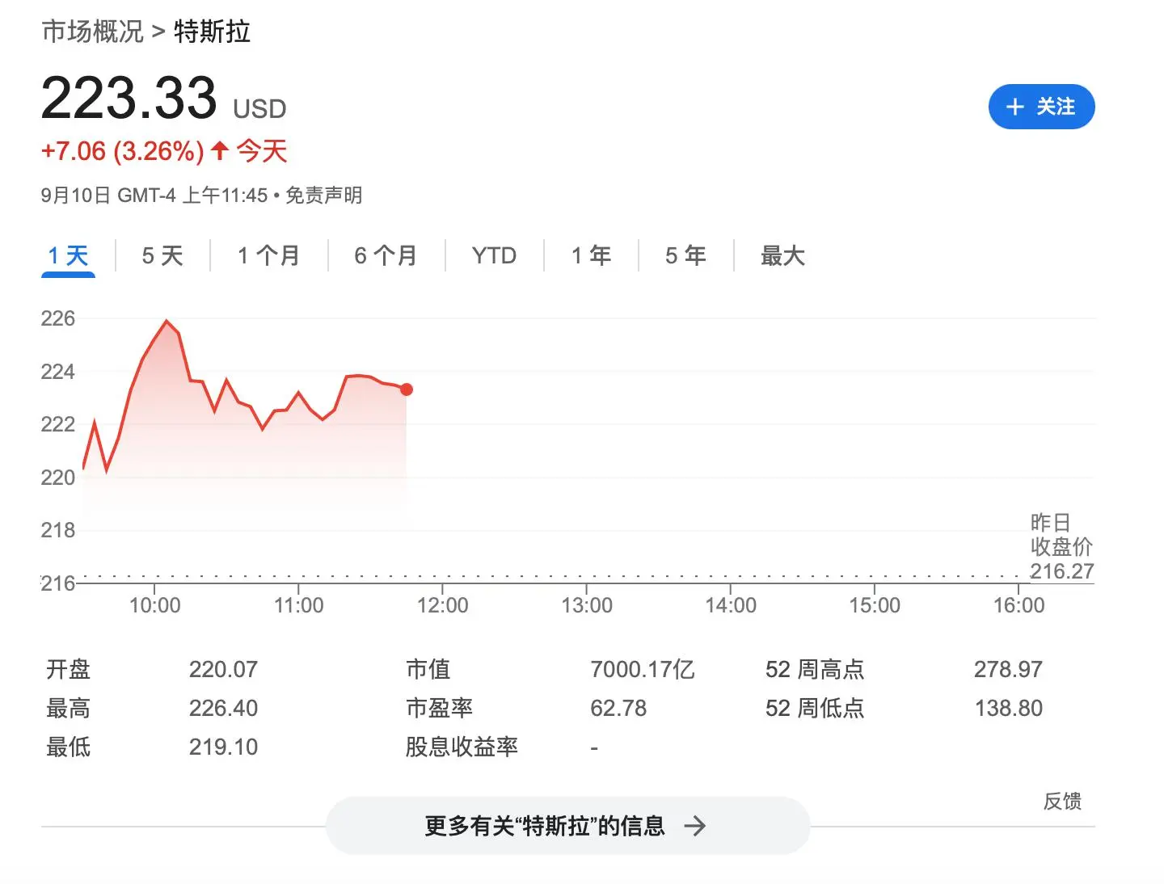The width and height of the screenshot is (1164, 884).
Task: Click the 最低 label
Action: pos(68,747)
